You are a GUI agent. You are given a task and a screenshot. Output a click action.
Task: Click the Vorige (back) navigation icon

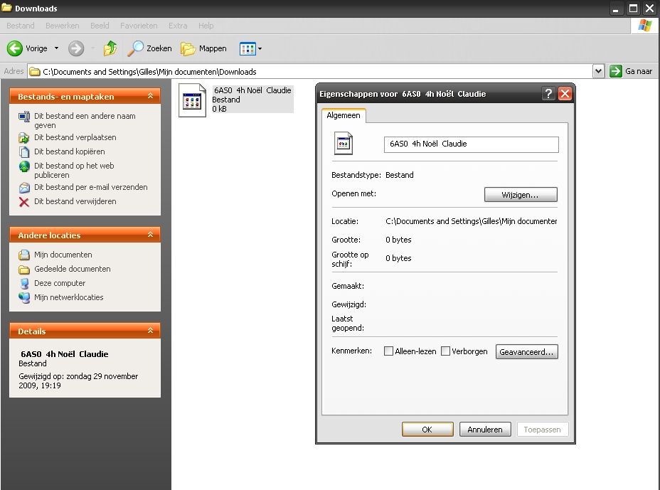coord(16,48)
